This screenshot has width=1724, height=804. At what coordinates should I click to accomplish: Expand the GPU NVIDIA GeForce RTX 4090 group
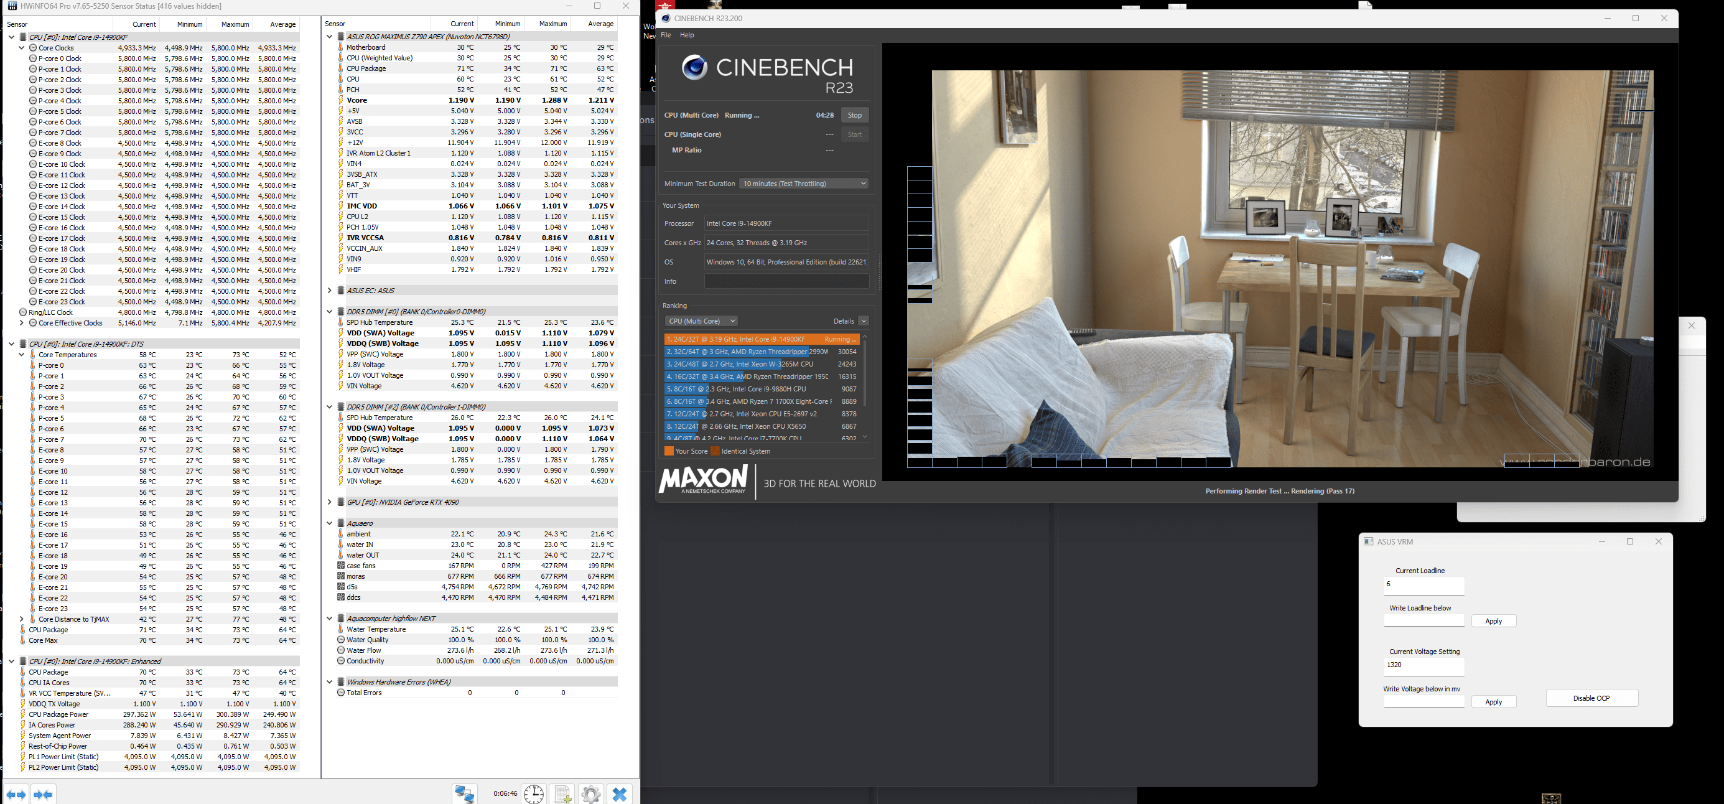329,502
